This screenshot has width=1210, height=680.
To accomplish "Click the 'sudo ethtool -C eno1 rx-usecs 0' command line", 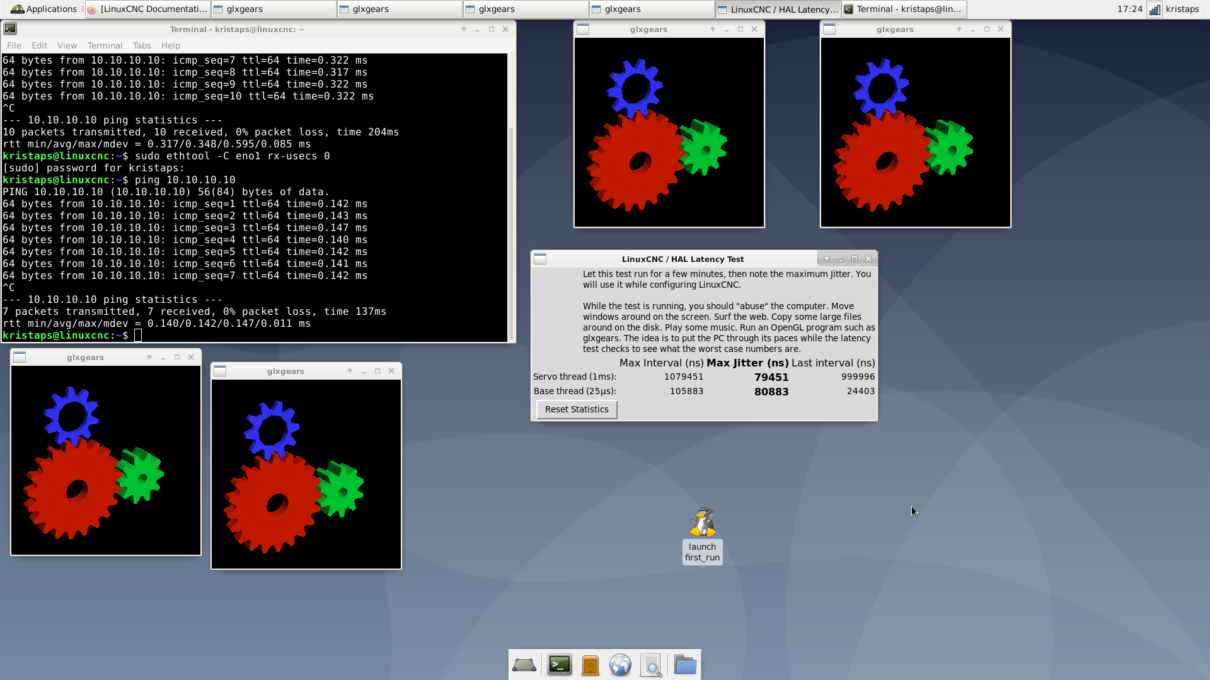I will pyautogui.click(x=232, y=156).
